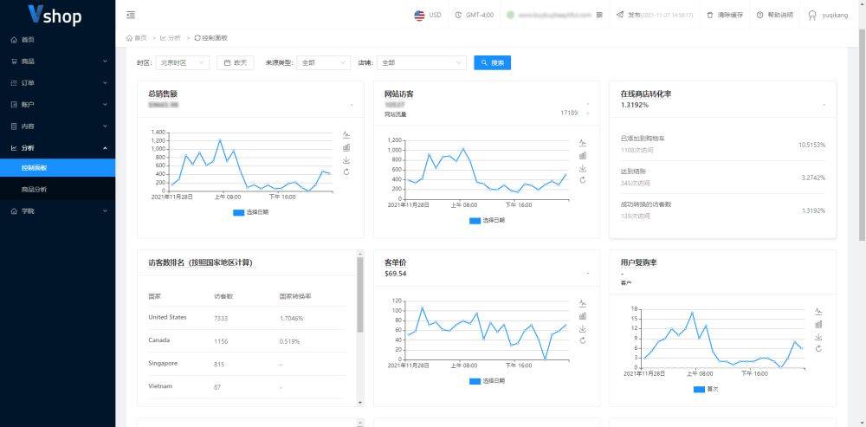Open the 来源类型 dropdown
Screen dimensions: 866x427
(x=324, y=63)
